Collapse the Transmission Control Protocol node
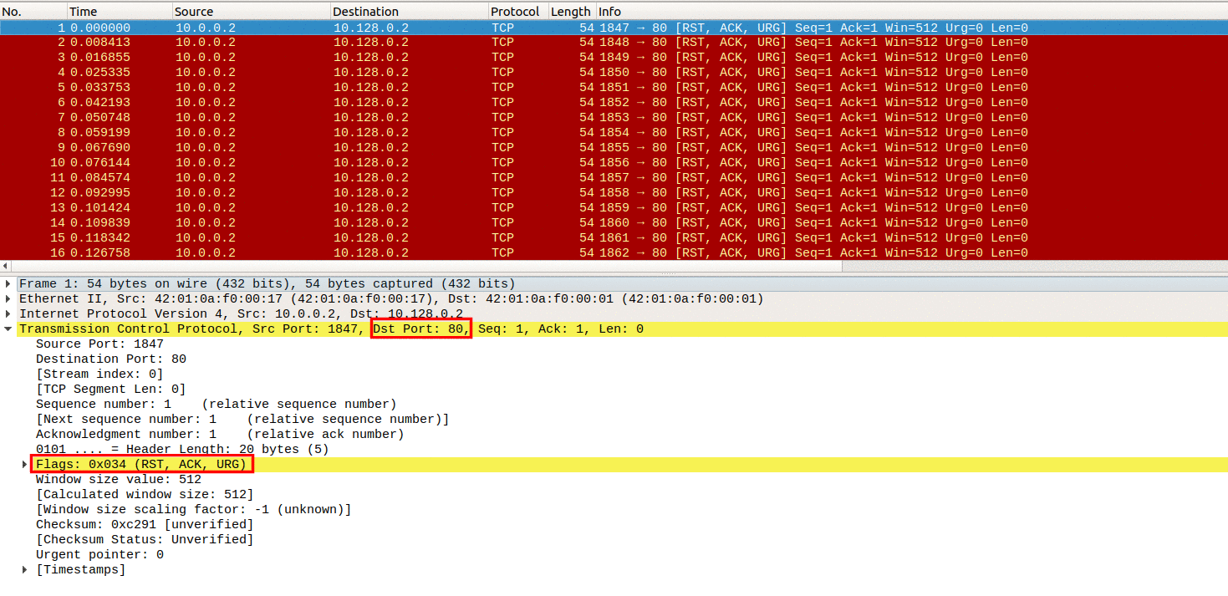 tap(9, 329)
